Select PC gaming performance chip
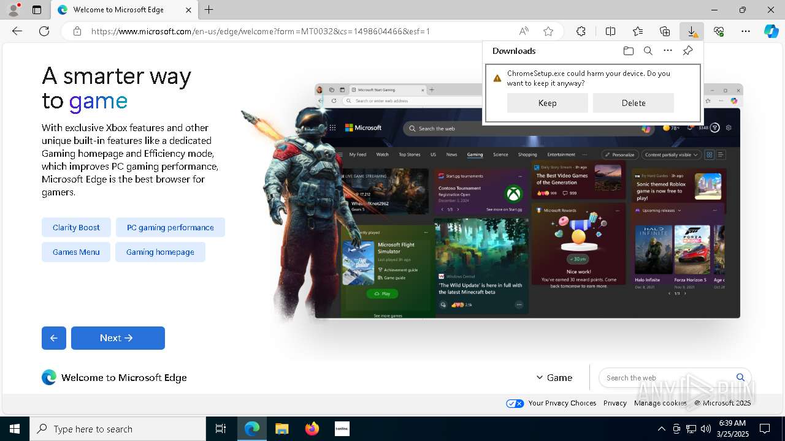This screenshot has width=785, height=441. 170,227
